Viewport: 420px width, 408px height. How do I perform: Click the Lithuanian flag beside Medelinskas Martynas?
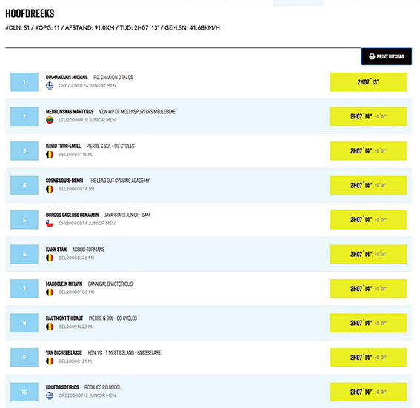coord(50,120)
